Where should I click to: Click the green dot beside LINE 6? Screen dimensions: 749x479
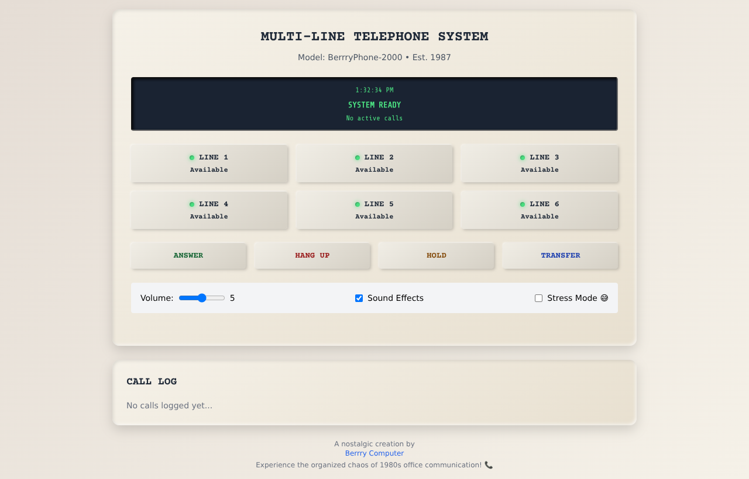point(522,203)
